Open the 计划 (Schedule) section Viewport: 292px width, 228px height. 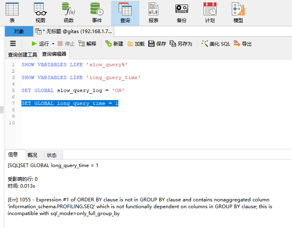click(210, 13)
